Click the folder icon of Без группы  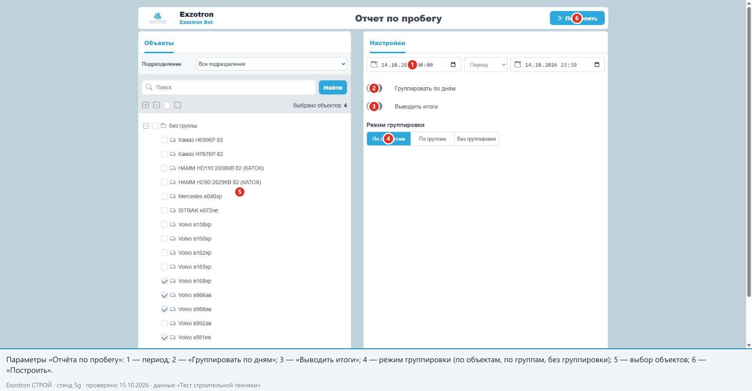164,126
